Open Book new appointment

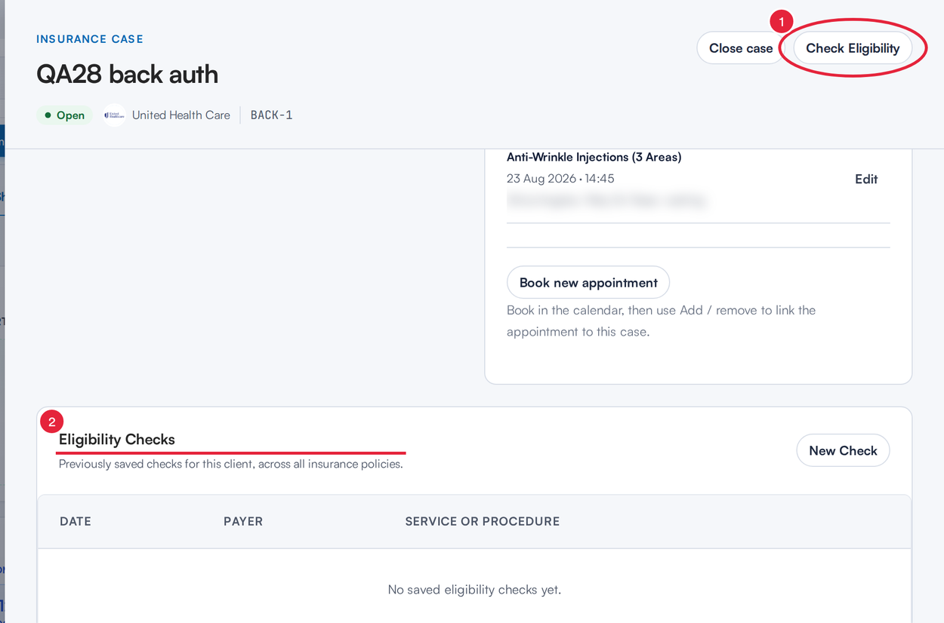[x=588, y=283]
